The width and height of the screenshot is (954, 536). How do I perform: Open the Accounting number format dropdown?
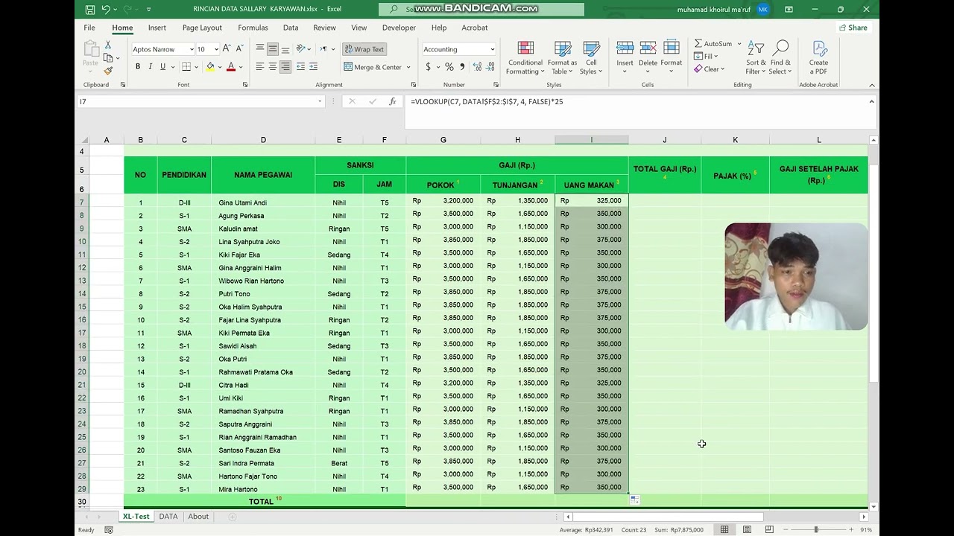(x=492, y=49)
